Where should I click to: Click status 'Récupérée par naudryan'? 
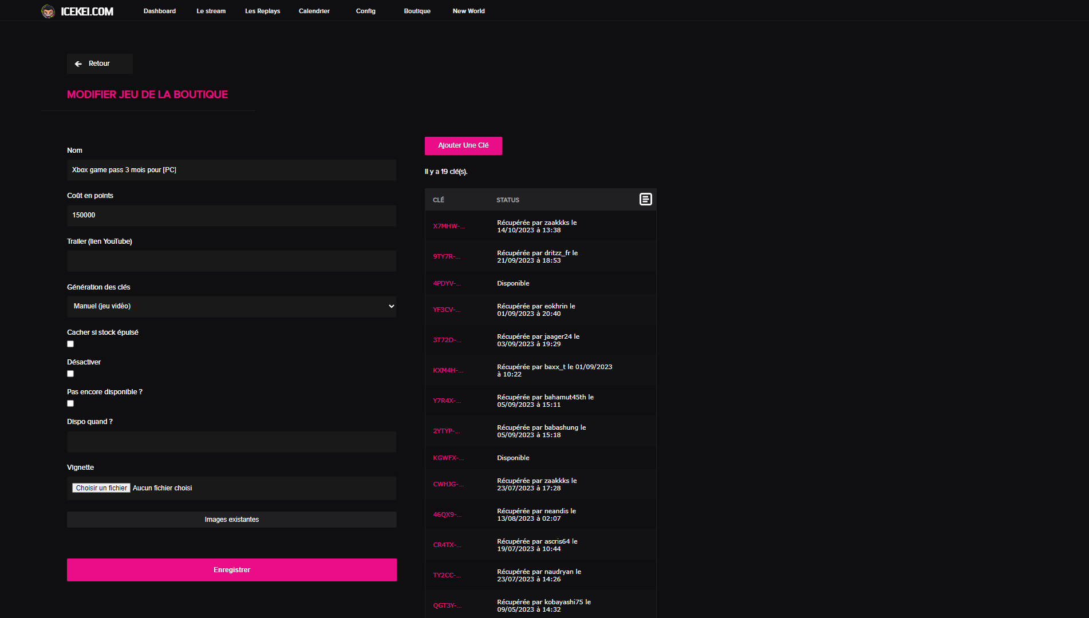pos(539,575)
